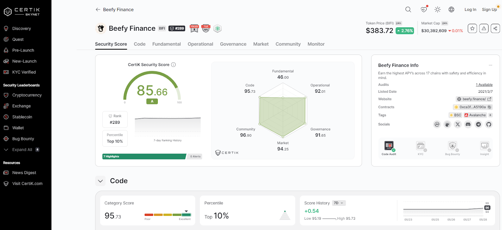
Task: Copy the contract address 0xca3f...A5190a
Action: coord(489,107)
